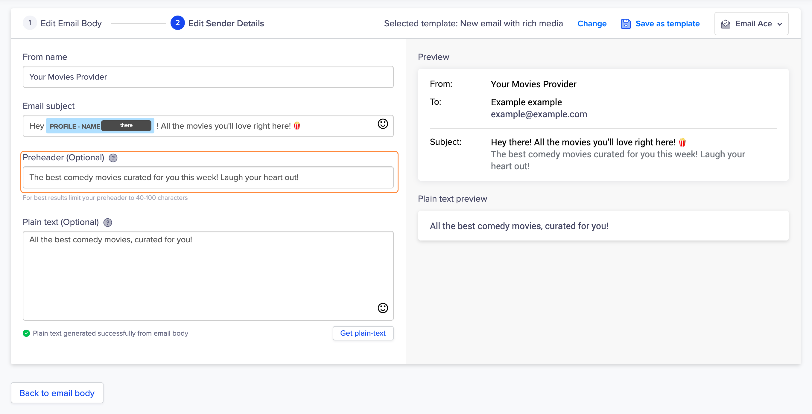Click inside the Preheader text field
This screenshot has width=812, height=414.
(x=208, y=177)
